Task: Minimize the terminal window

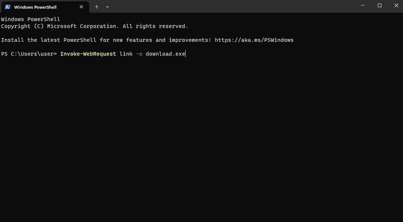Action: 362,6
